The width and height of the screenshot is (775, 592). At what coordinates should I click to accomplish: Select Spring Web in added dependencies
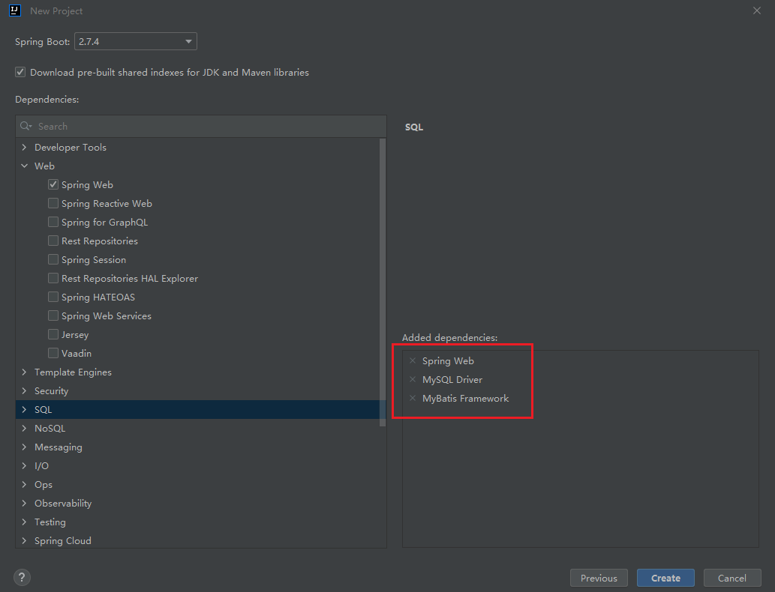pyautogui.click(x=448, y=361)
